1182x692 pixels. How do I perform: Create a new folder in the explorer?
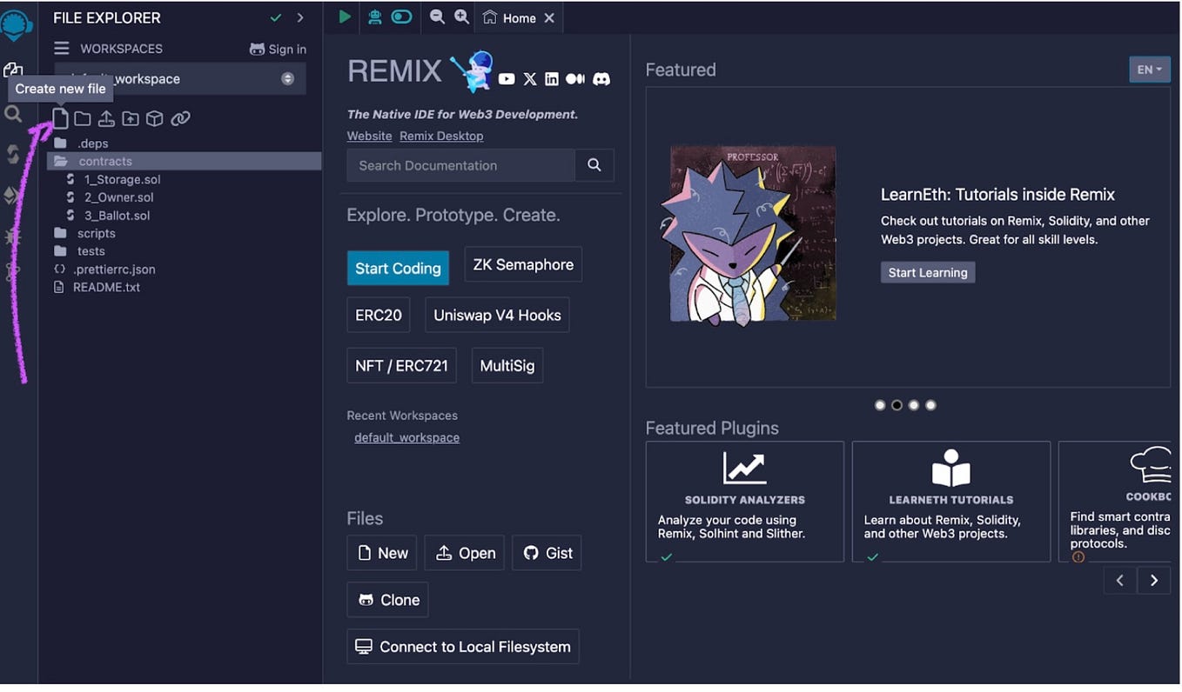pos(82,118)
